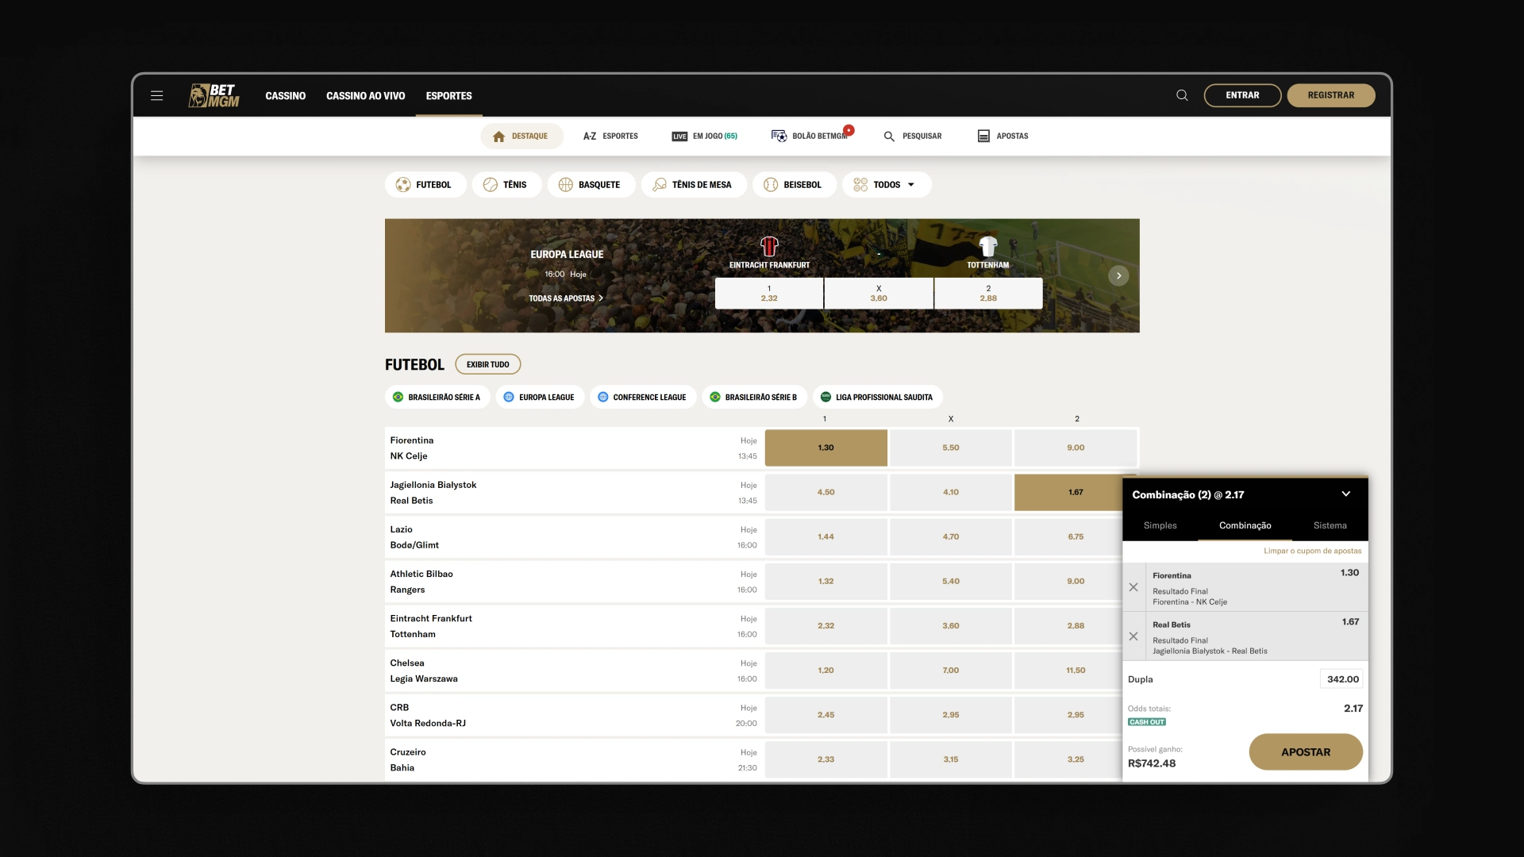Open the Cassino menu

tap(285, 96)
